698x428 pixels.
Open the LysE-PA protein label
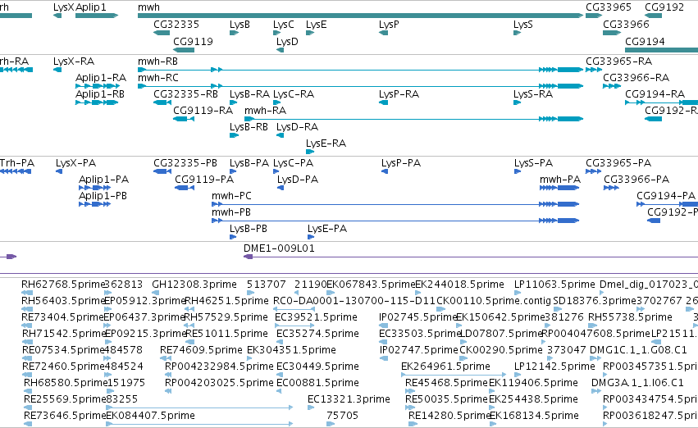pos(327,229)
